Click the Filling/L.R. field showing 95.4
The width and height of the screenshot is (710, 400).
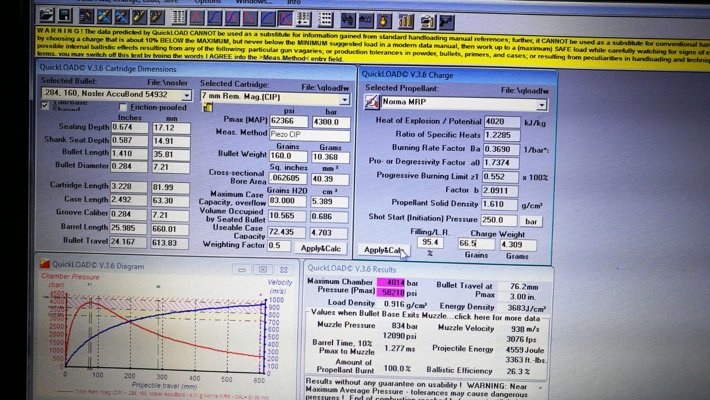click(x=430, y=242)
